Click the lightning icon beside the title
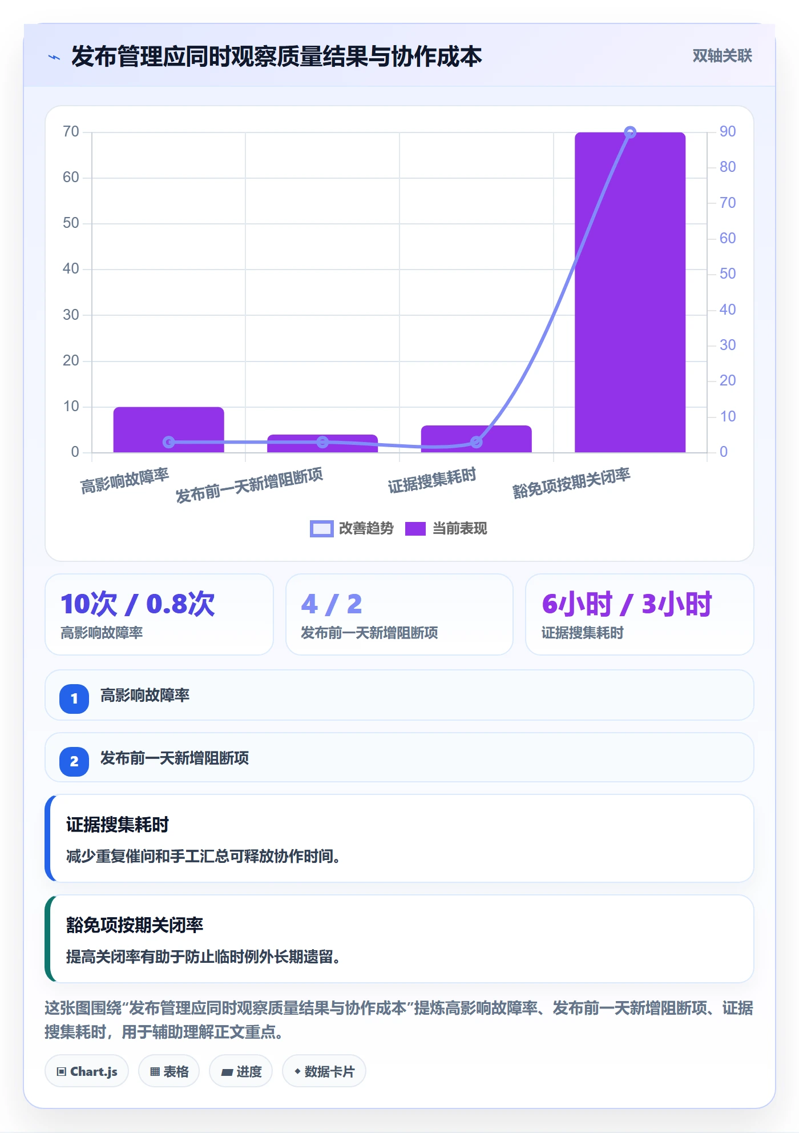Image resolution: width=799 pixels, height=1133 pixels. pyautogui.click(x=54, y=57)
